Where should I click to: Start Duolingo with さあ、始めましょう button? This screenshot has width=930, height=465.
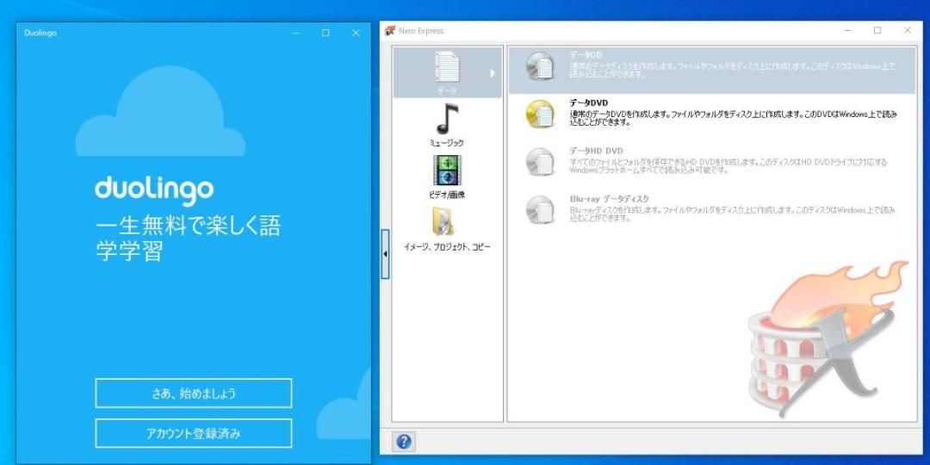(194, 394)
